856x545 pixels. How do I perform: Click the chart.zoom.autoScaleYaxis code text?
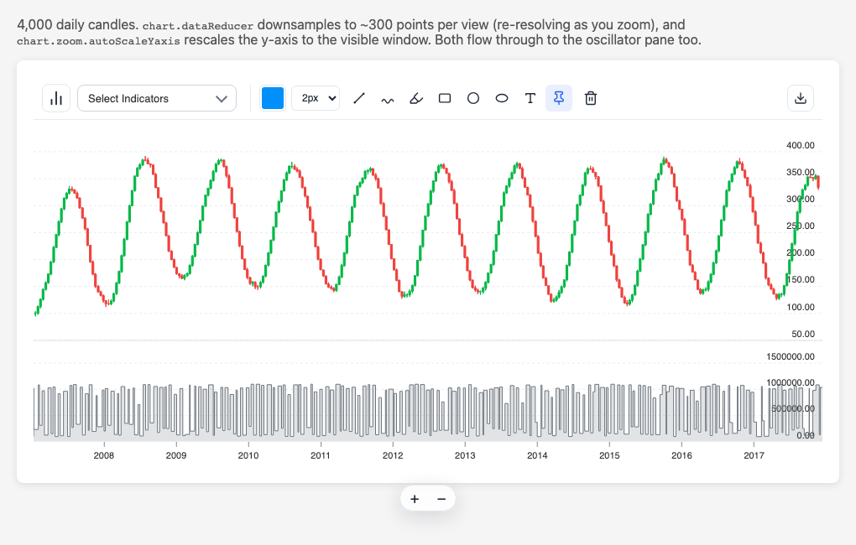(98, 41)
